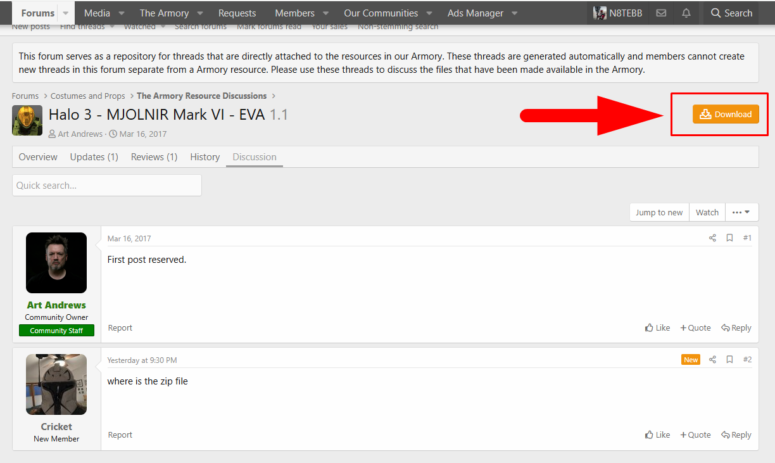Switch to the Updates (1) tab

tap(94, 157)
